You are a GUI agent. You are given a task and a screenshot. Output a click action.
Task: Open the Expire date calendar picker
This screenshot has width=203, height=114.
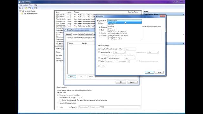[116, 61]
